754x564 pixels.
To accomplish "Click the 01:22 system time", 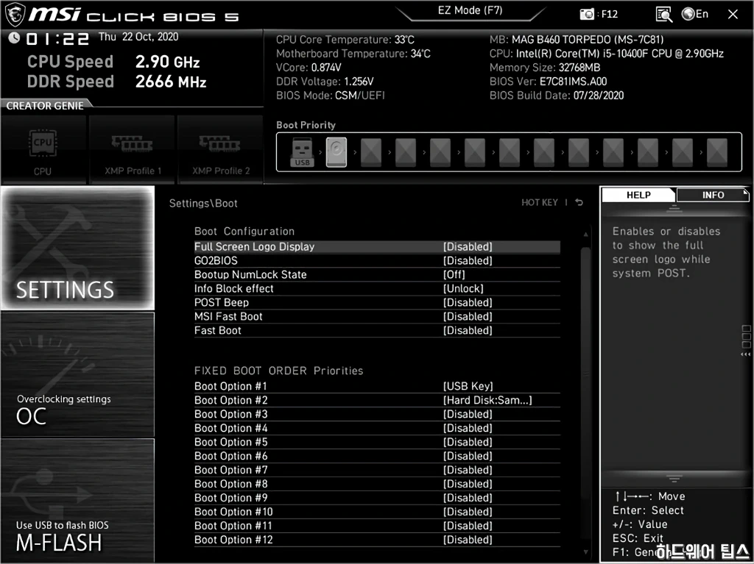I will click(x=57, y=38).
